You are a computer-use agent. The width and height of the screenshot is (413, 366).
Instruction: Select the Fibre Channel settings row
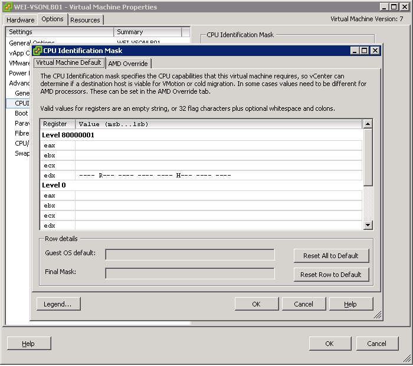[x=22, y=133]
